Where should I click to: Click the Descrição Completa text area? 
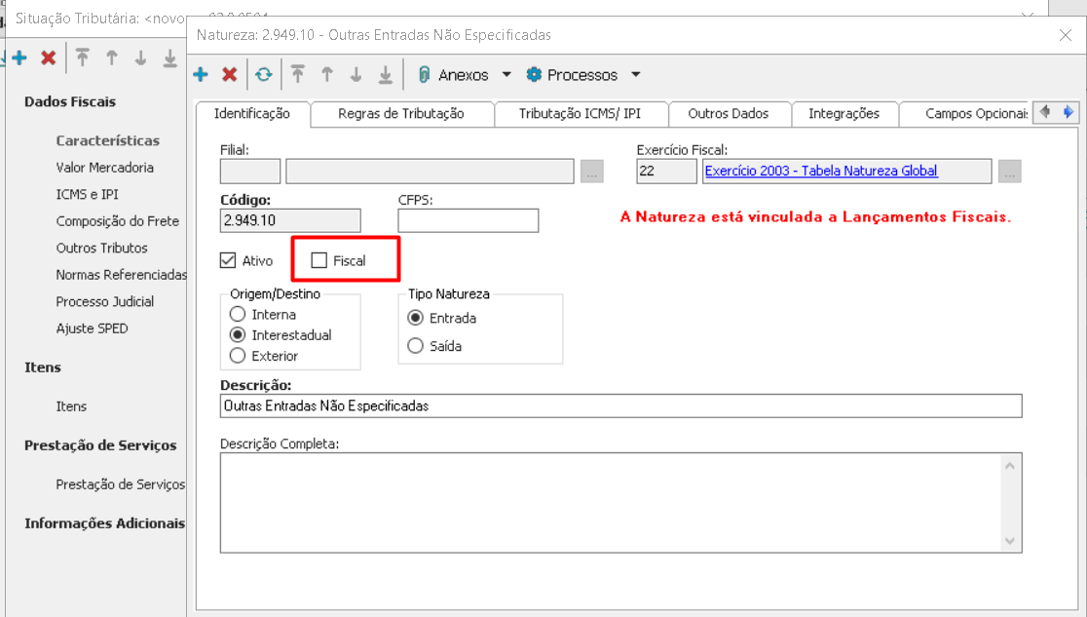(x=621, y=503)
